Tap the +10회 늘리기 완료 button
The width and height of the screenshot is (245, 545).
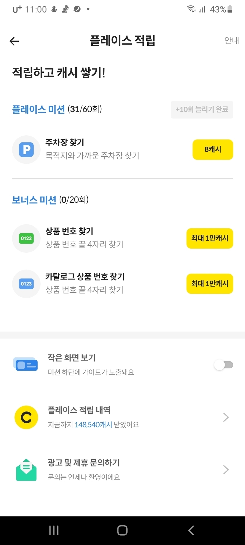pos(202,110)
